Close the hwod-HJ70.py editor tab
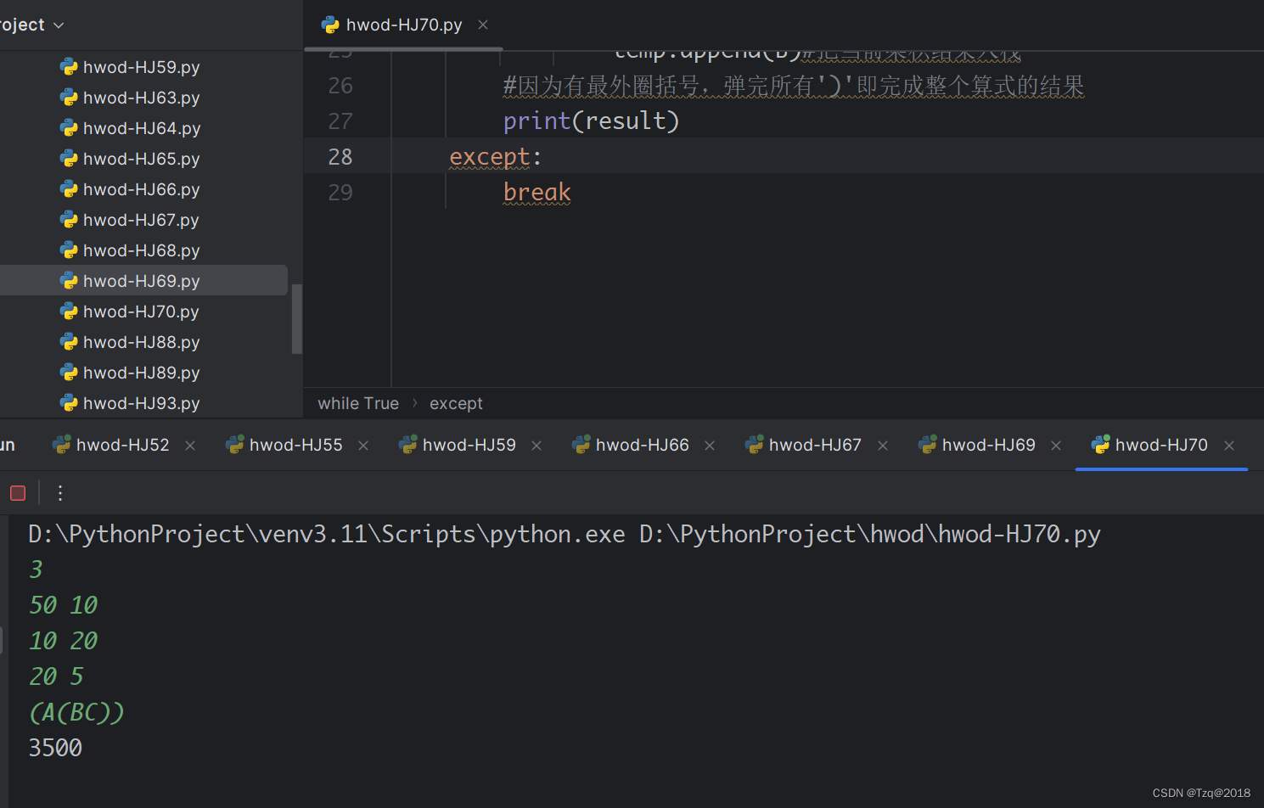1264x808 pixels. pyautogui.click(x=483, y=25)
